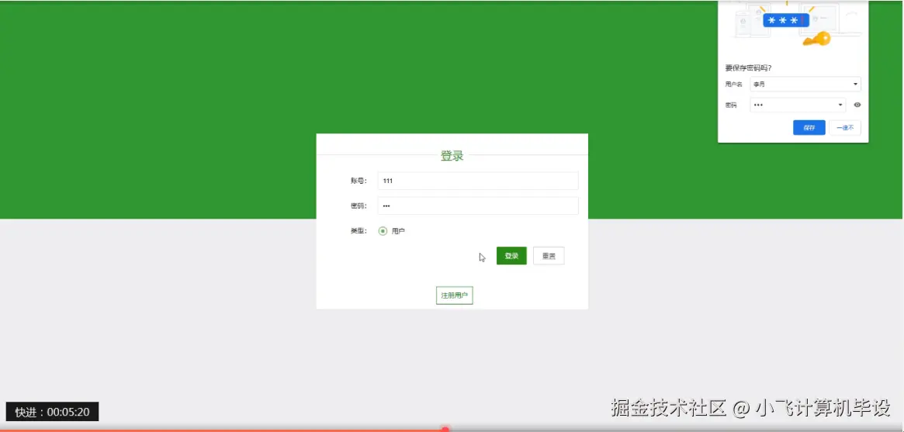Viewport: 904px width, 432px height.
Task: Show the password using the eye icon
Action: tap(857, 105)
